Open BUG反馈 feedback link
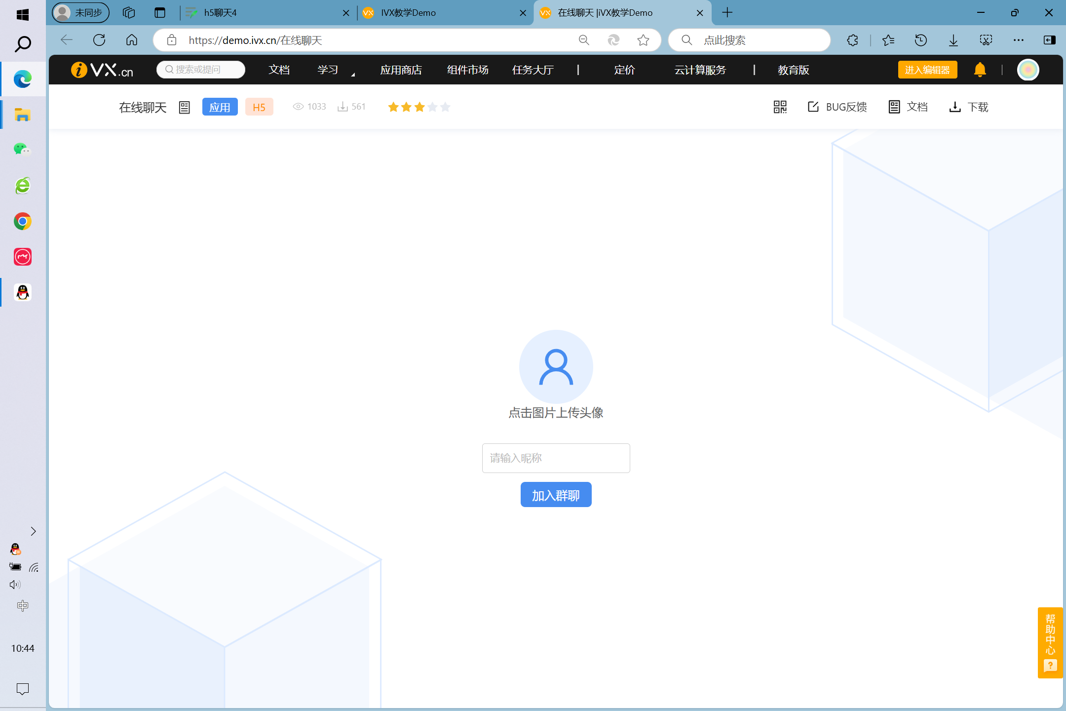Image resolution: width=1066 pixels, height=711 pixels. pos(838,107)
